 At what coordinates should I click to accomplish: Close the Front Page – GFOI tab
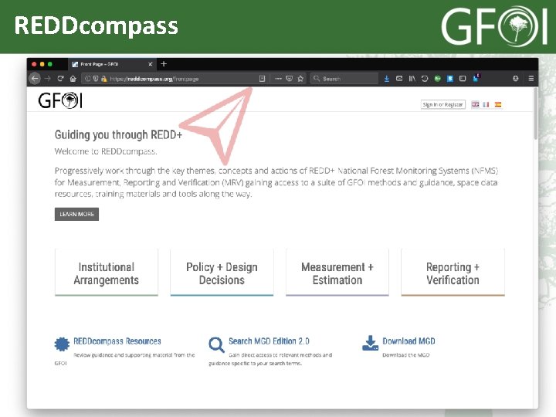click(x=151, y=64)
